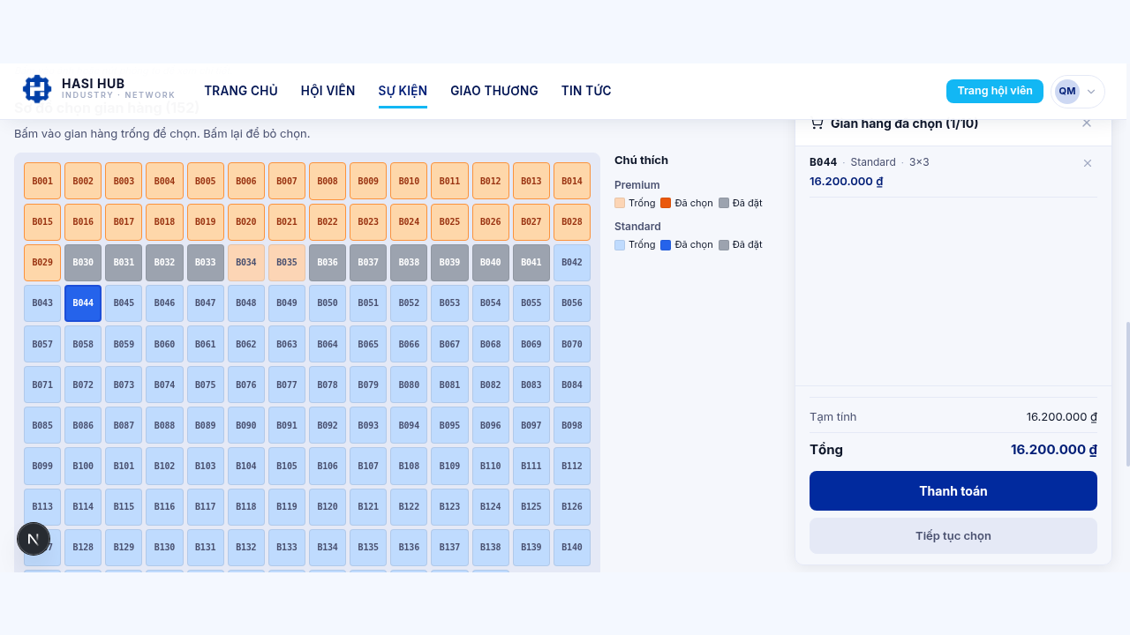Select premium booth B007
The height and width of the screenshot is (635, 1130).
click(x=287, y=182)
